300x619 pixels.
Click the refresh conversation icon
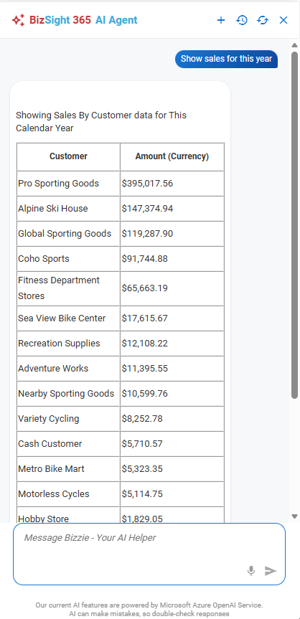point(263,20)
